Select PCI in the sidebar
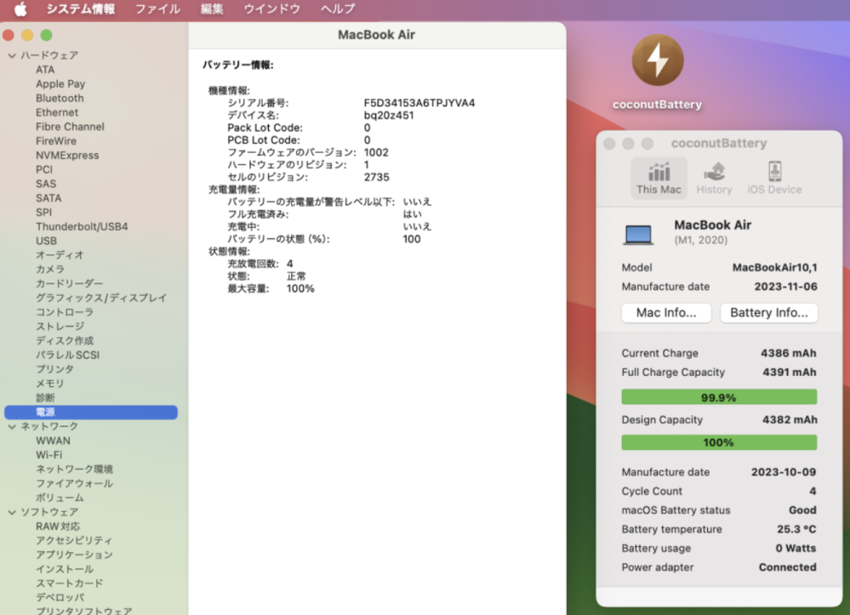The height and width of the screenshot is (615, 850). coord(44,169)
